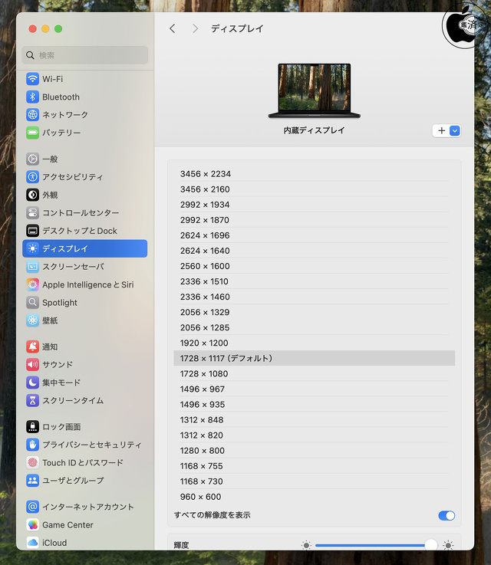This screenshot has height=565, width=491.
Task: Choose resolution 1280 × 800
Action: coord(315,451)
